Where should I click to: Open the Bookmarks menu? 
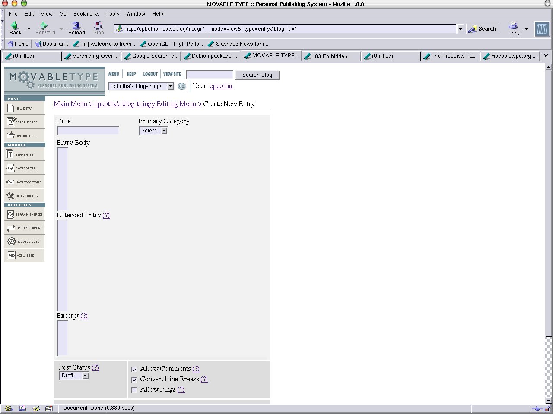click(86, 14)
